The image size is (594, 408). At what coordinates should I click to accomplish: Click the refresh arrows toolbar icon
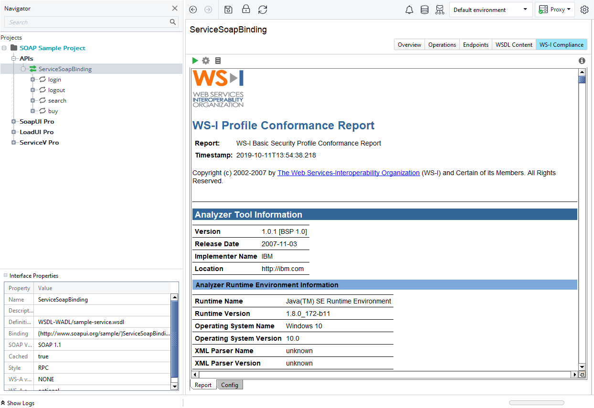[x=263, y=10]
